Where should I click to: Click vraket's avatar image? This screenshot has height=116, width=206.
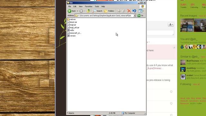(183, 77)
